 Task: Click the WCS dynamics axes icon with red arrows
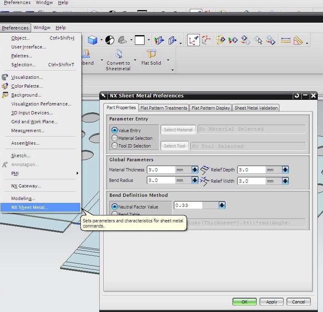pyautogui.click(x=206, y=40)
